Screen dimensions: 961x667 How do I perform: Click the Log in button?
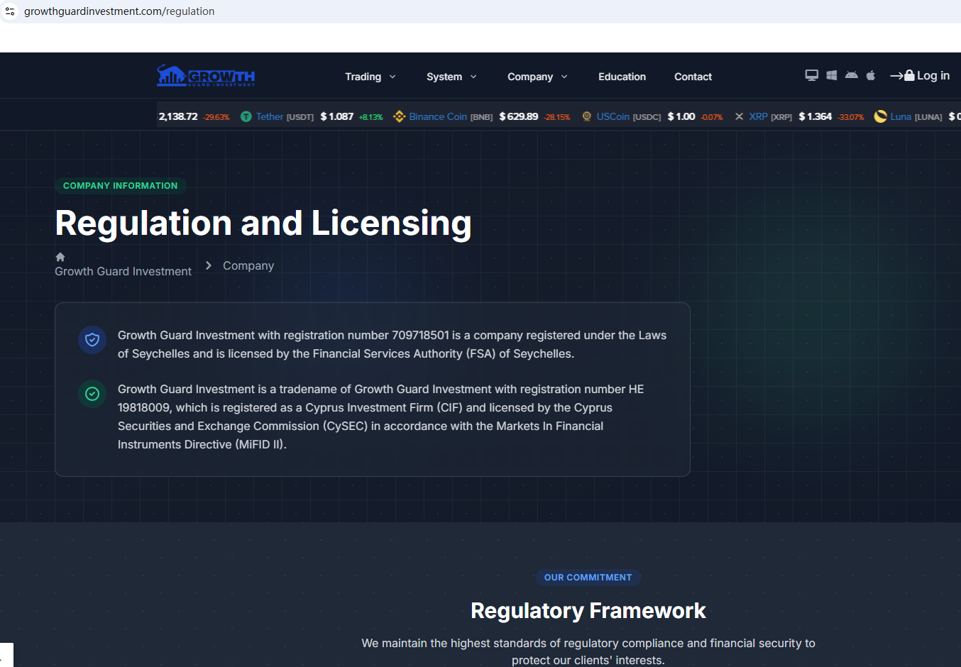coord(921,76)
